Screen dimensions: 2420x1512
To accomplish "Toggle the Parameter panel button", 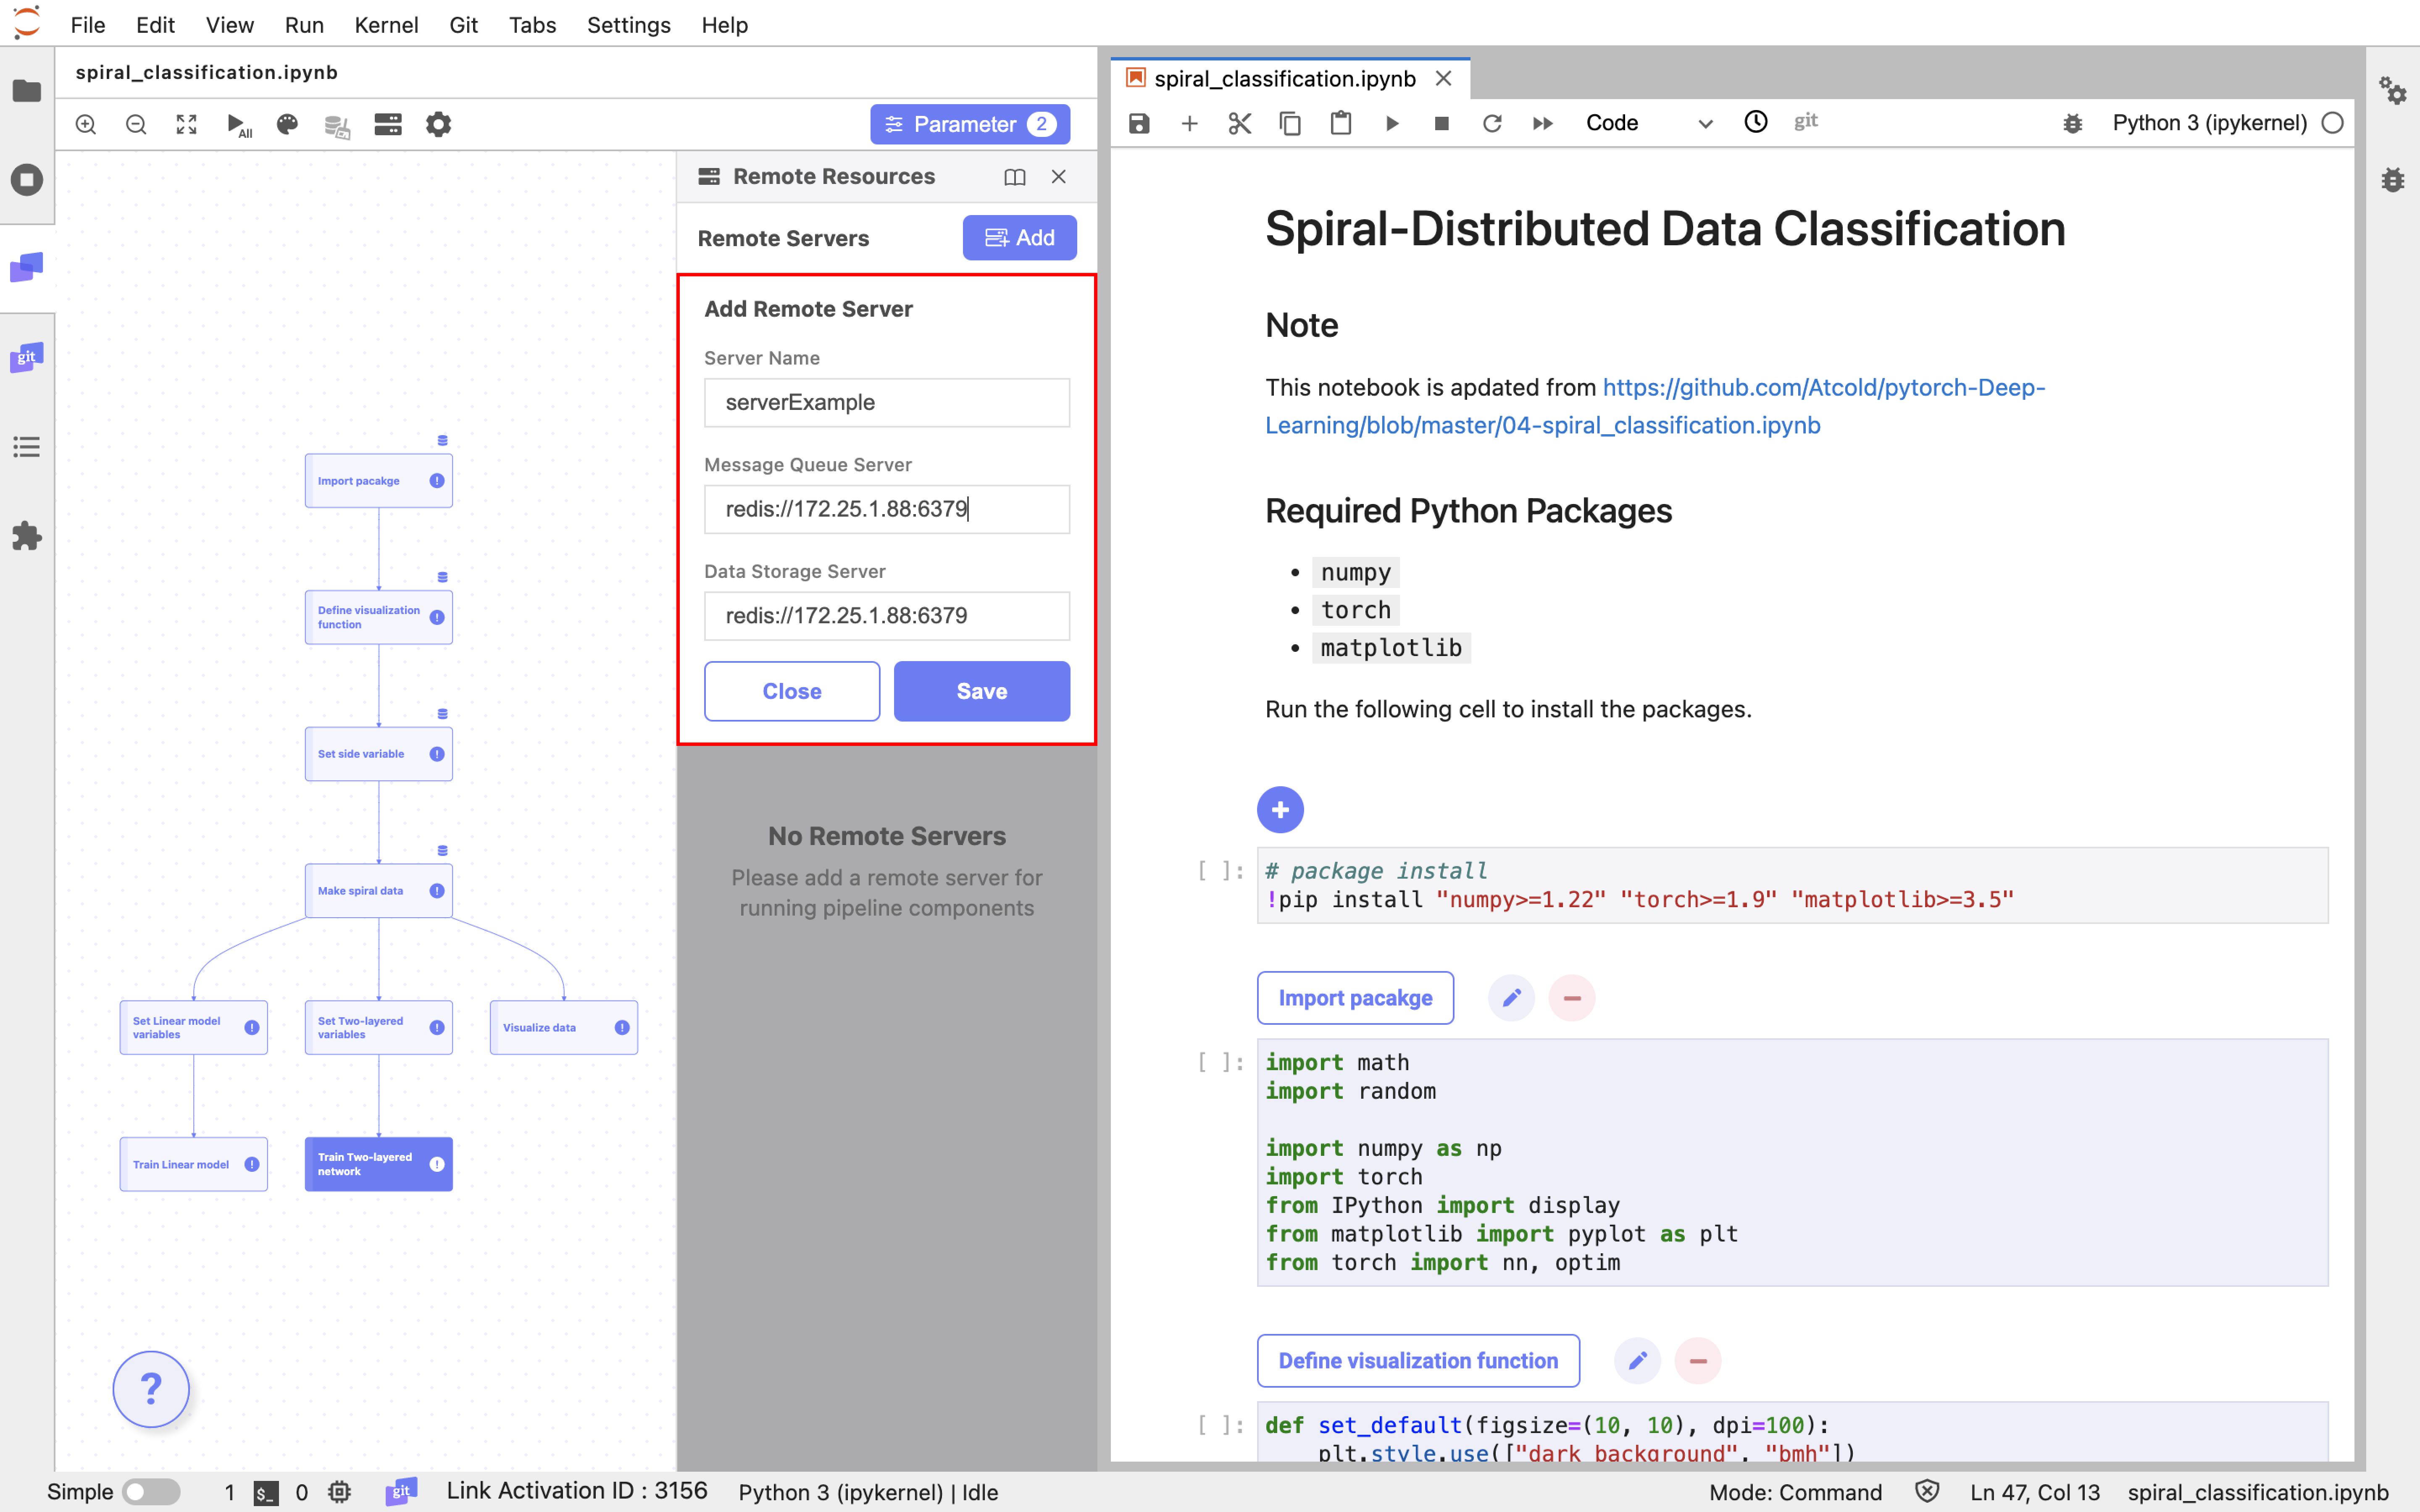I will point(969,124).
